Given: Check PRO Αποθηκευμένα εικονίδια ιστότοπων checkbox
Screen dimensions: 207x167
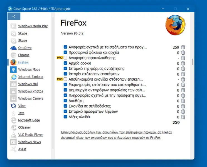Looking at the screenshot, I should (65, 79).
